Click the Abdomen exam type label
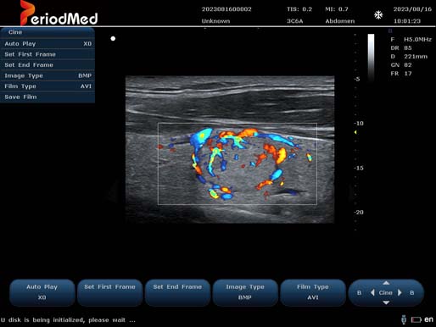Viewport: 436px width, 327px height. click(340, 21)
